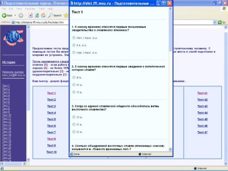Pick 'IY в.' for question 3
This screenshot has height=171, width=228.
[74, 124]
